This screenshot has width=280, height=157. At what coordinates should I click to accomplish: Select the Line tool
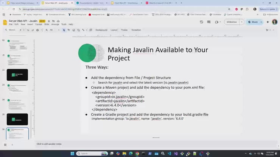[83, 30]
